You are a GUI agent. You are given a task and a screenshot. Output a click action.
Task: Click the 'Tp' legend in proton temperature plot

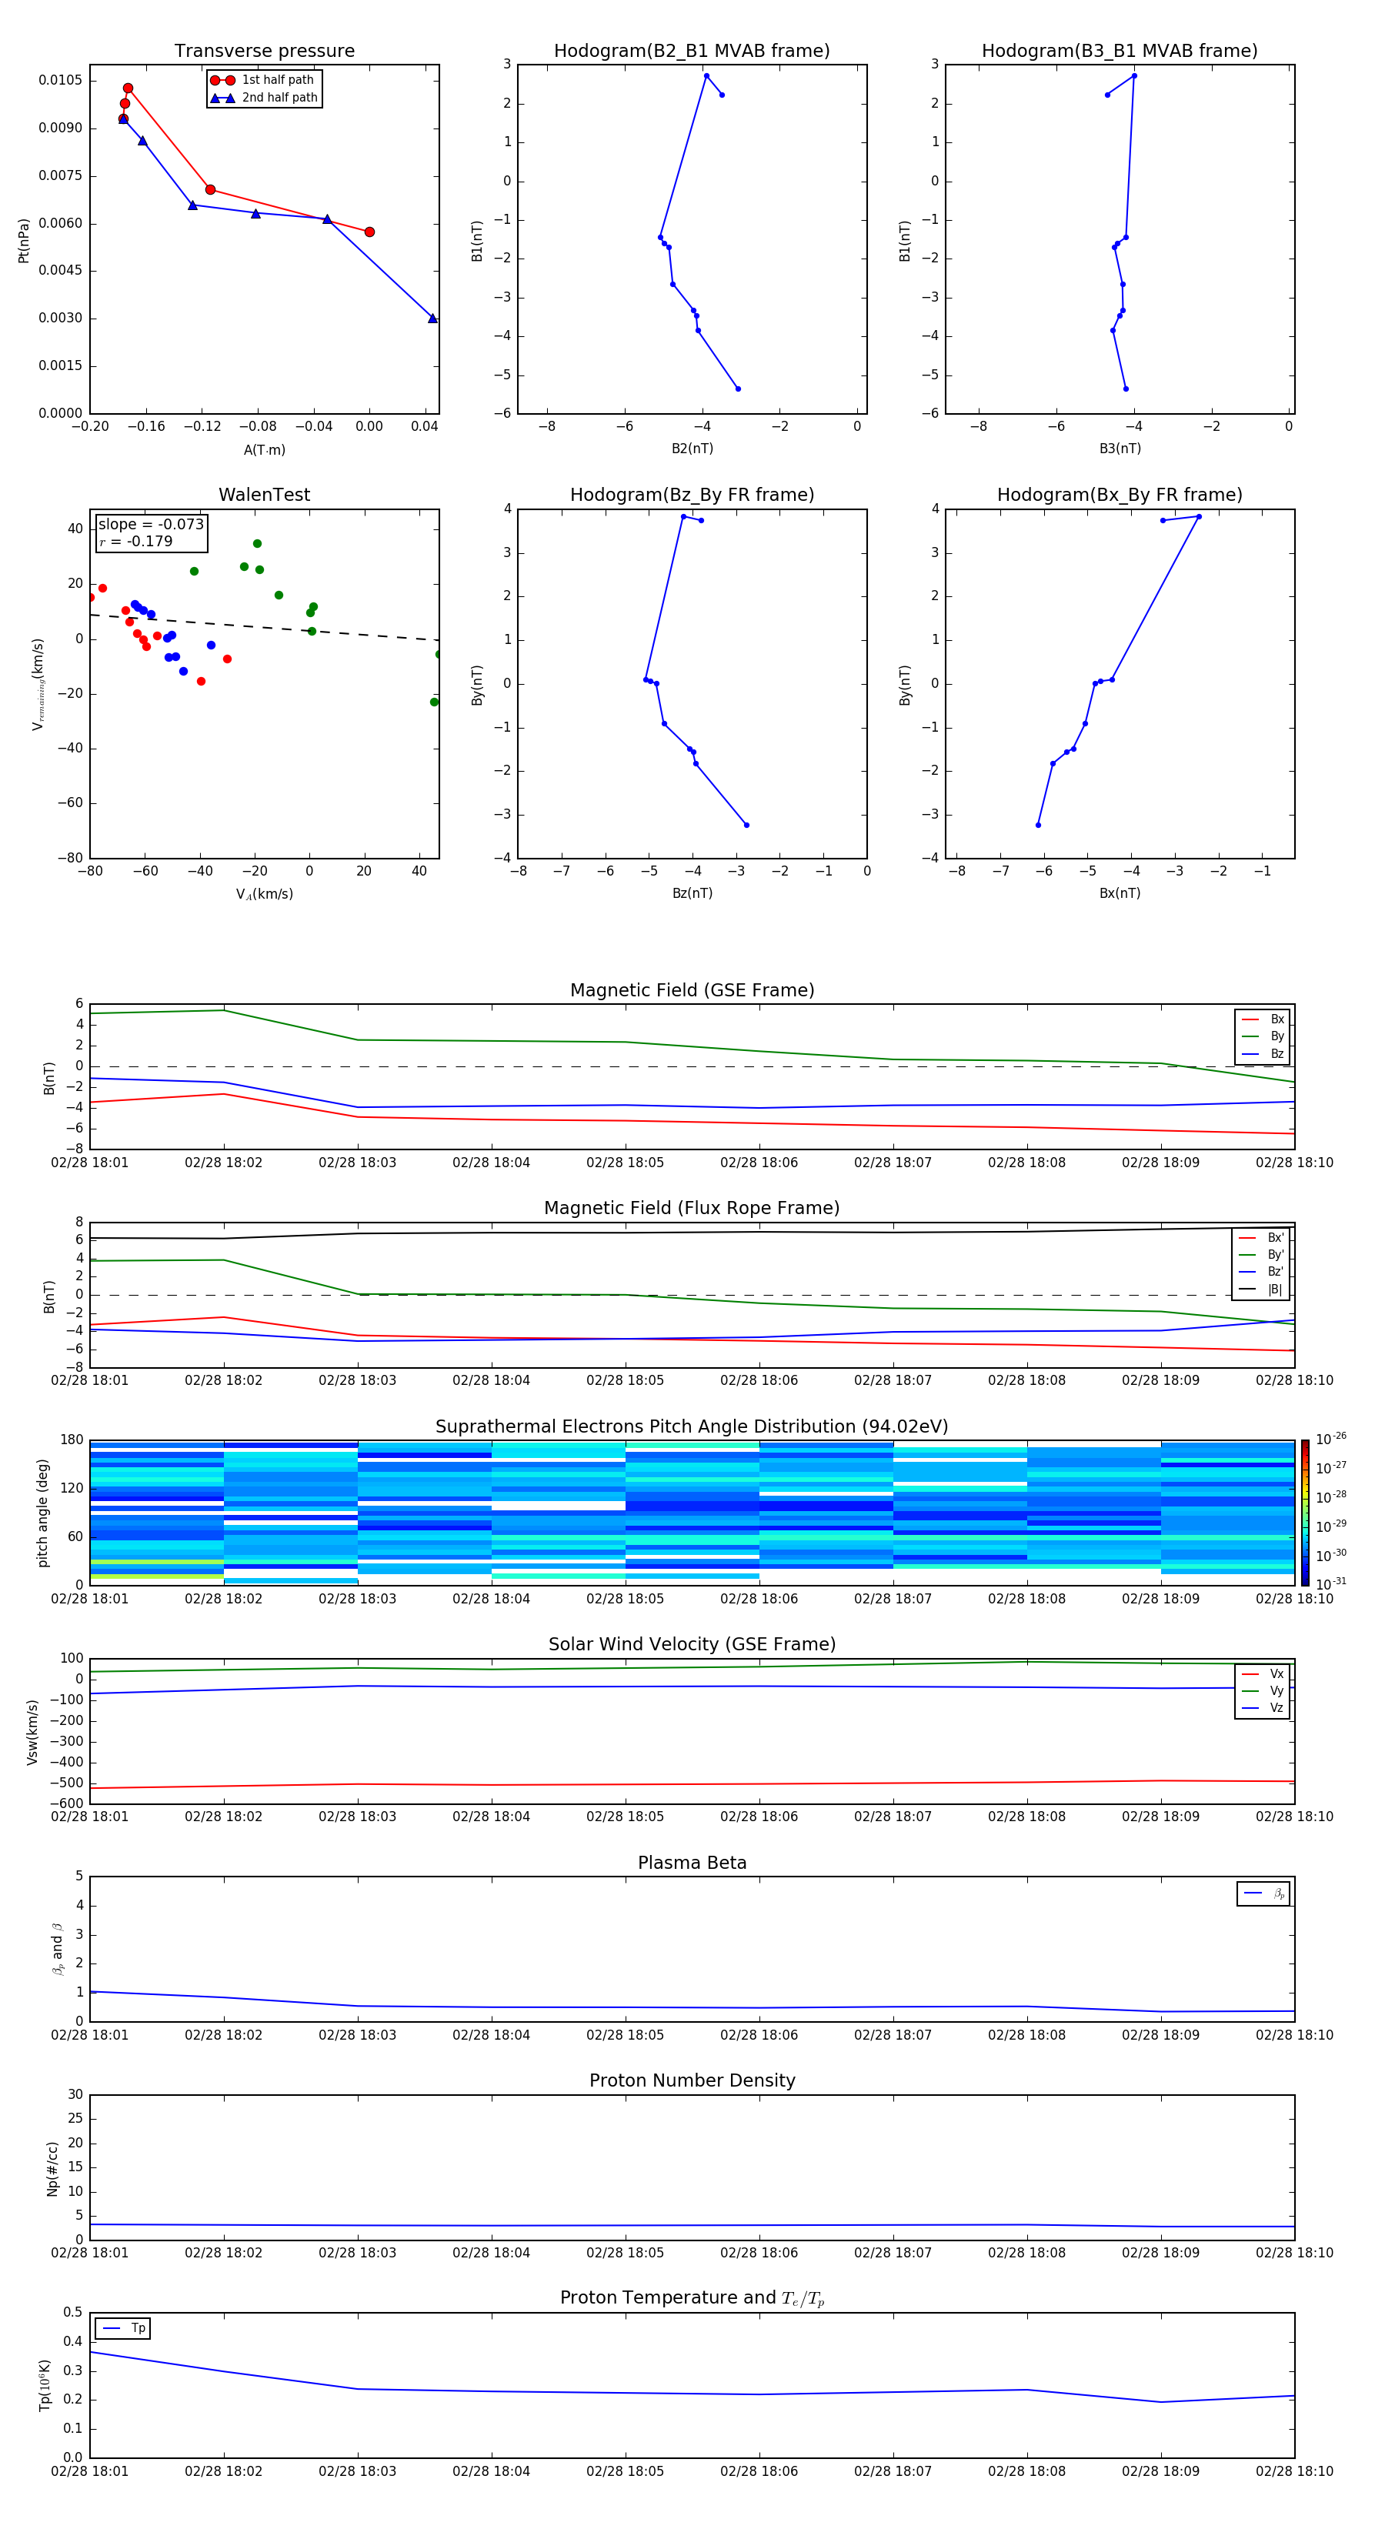point(123,2328)
